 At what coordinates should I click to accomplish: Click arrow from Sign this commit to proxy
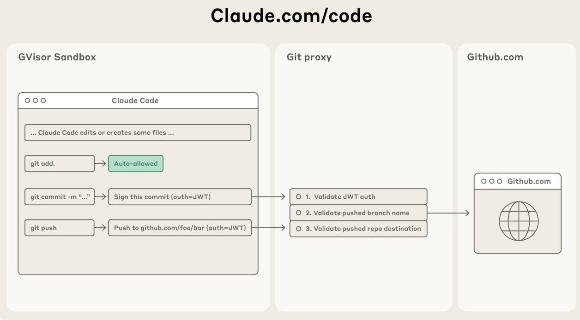click(x=268, y=197)
